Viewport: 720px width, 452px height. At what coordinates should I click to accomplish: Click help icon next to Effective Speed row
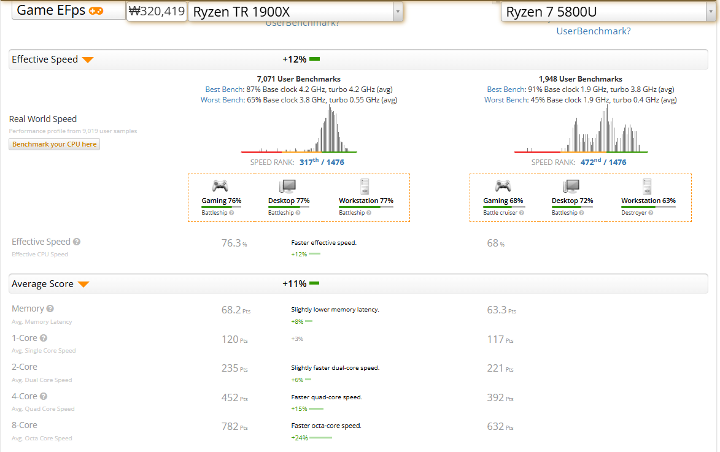pyautogui.click(x=77, y=242)
